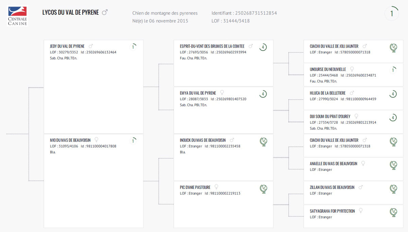Click the rating 1 badge of JEDY DU VAL DE PYRENE
Screen dimensions: 408x232
point(133,47)
